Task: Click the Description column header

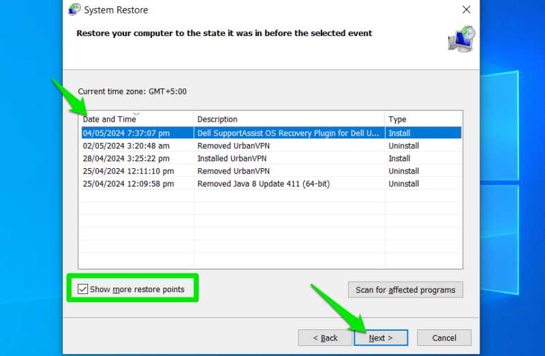Action: [289, 119]
